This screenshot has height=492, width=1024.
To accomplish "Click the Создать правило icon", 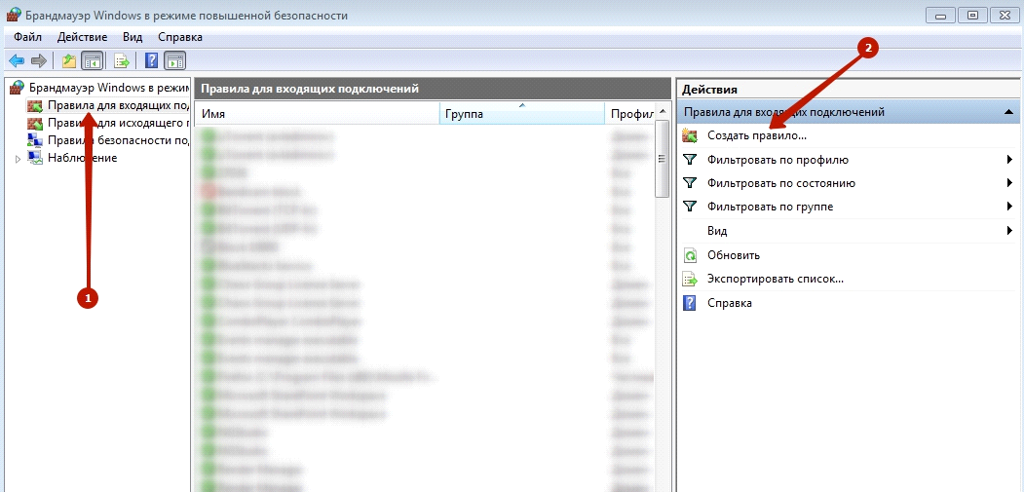I will coord(690,135).
